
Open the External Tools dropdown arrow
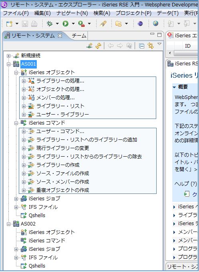(89, 24)
